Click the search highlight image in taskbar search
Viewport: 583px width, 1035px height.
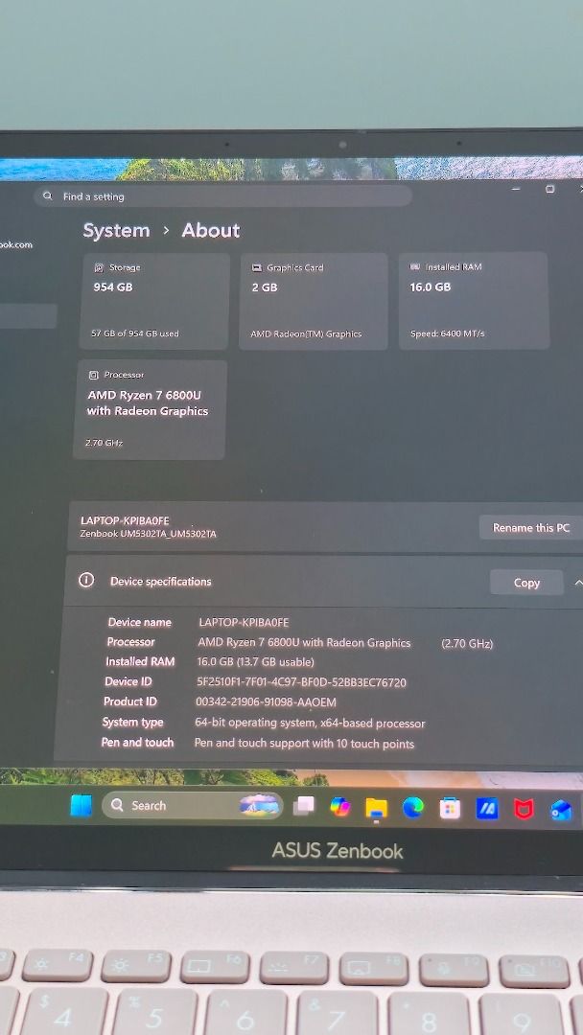pyautogui.click(x=259, y=805)
